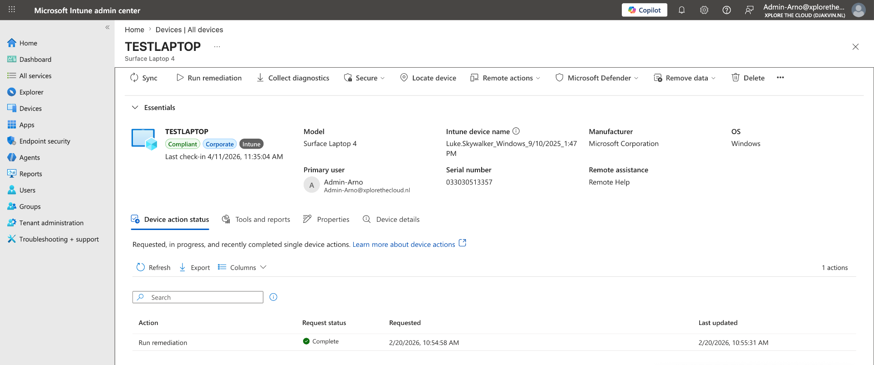Switch to the Tools and reports tab
The width and height of the screenshot is (874, 365).
point(256,220)
